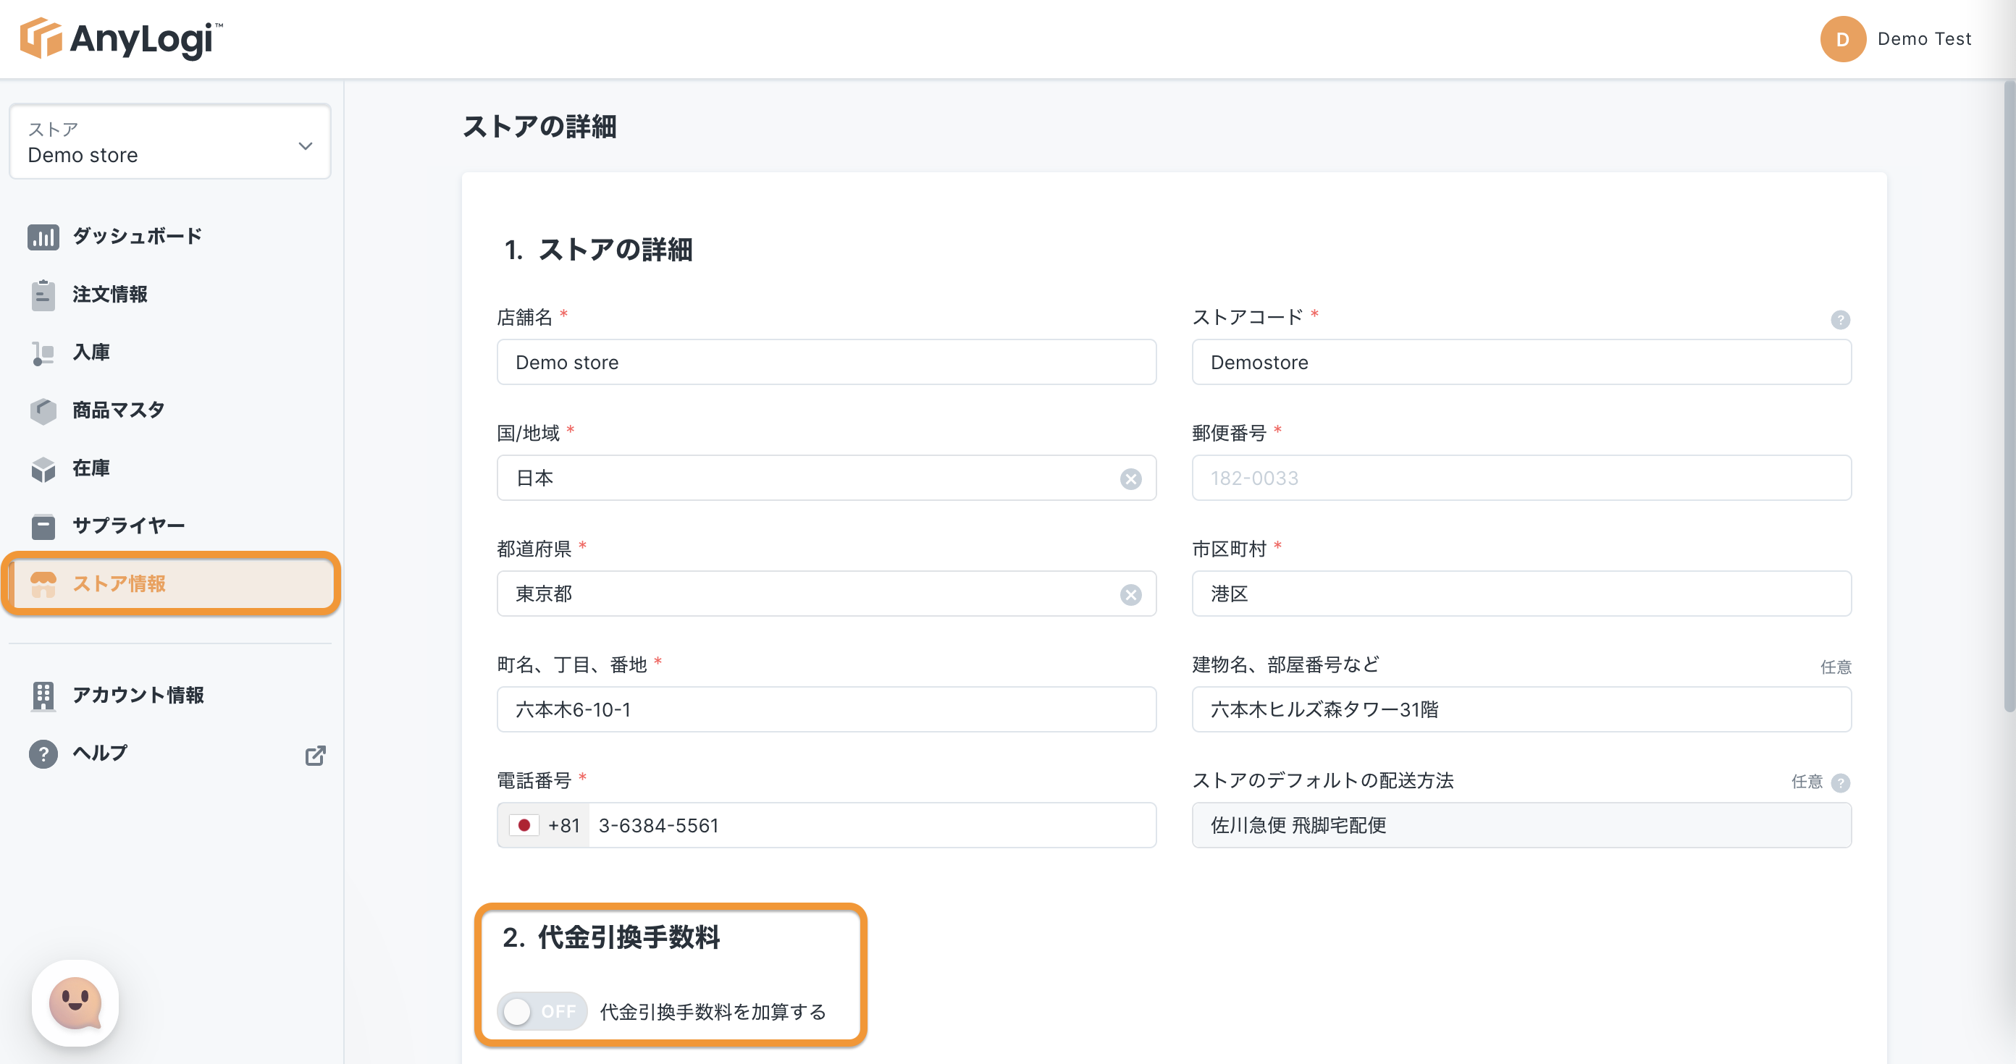Open アカウント情報 page
The image size is (2016, 1064).
point(138,696)
